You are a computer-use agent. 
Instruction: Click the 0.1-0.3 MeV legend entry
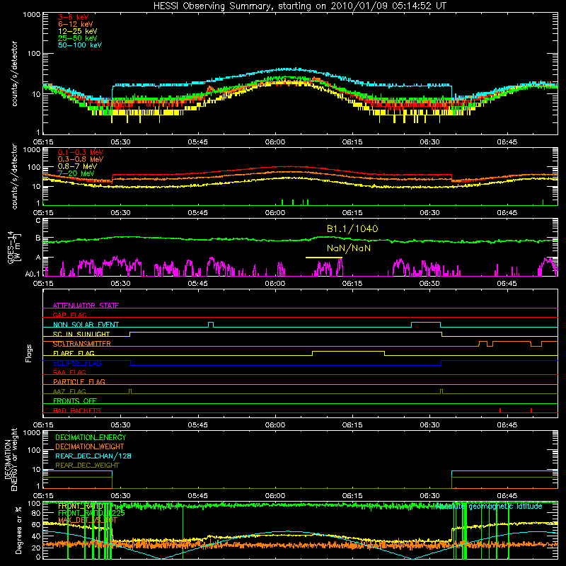81,152
